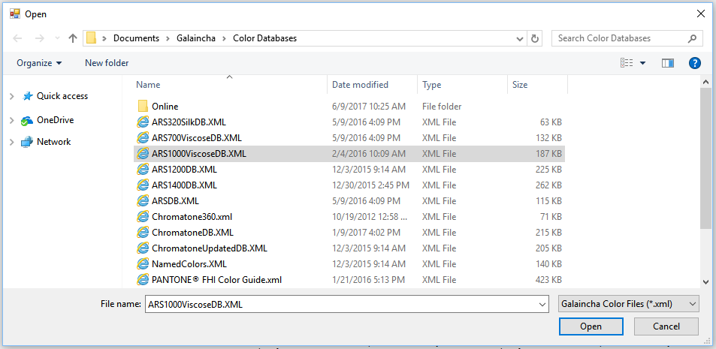Open the change view dropdown arrow
This screenshot has height=349, width=716.
pyautogui.click(x=643, y=63)
